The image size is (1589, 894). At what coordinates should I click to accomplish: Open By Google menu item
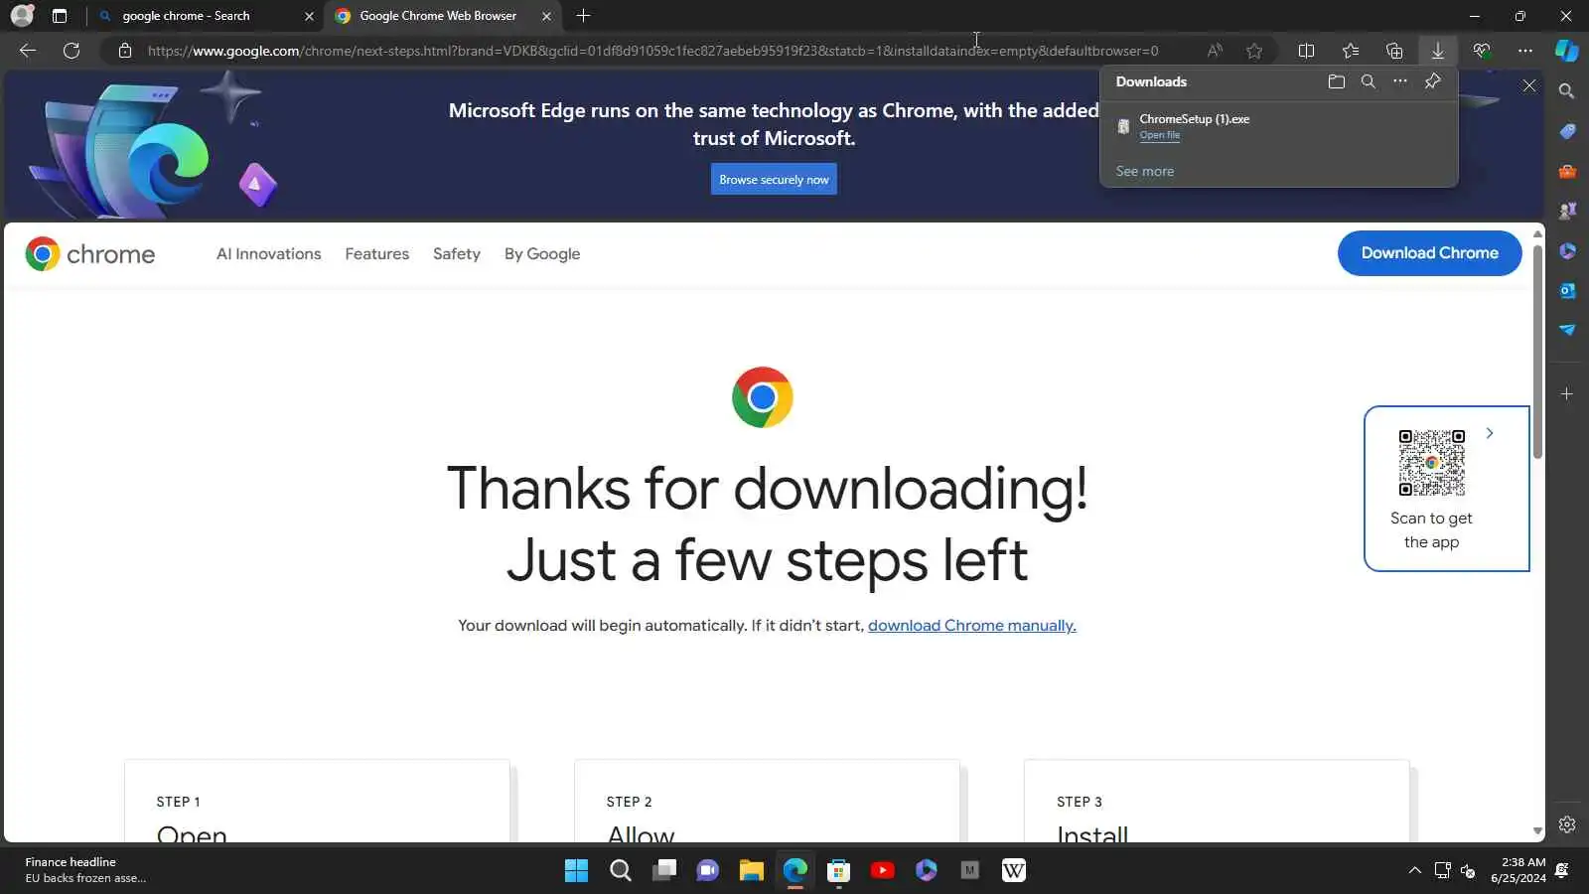click(542, 254)
